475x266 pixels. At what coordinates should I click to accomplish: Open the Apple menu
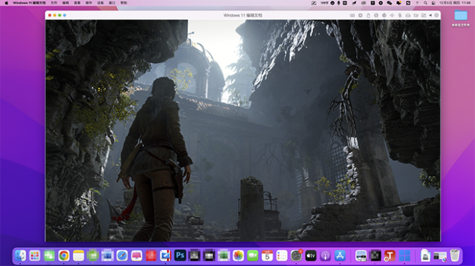coord(6,3)
